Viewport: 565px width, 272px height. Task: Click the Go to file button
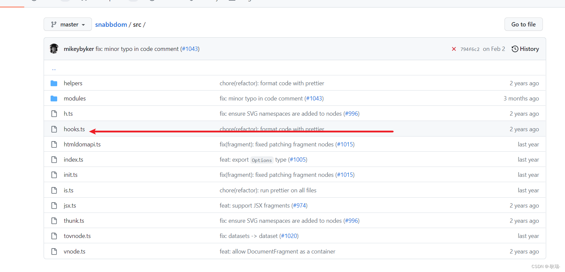tap(523, 24)
